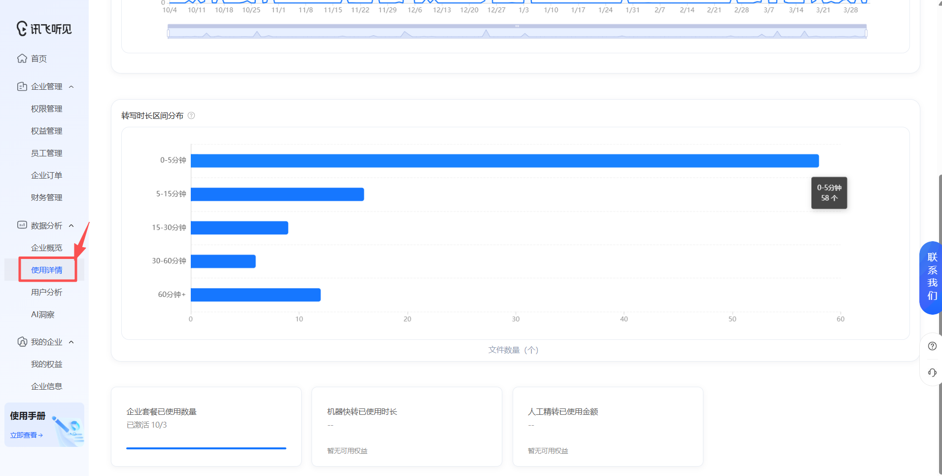The height and width of the screenshot is (476, 942).
Task: Click 立即查看 link in 使用手册 banner
Action: pos(26,435)
